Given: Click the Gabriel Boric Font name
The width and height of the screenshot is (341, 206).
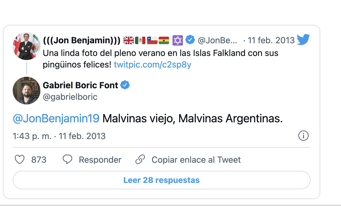Looking at the screenshot, I should pos(80,85).
